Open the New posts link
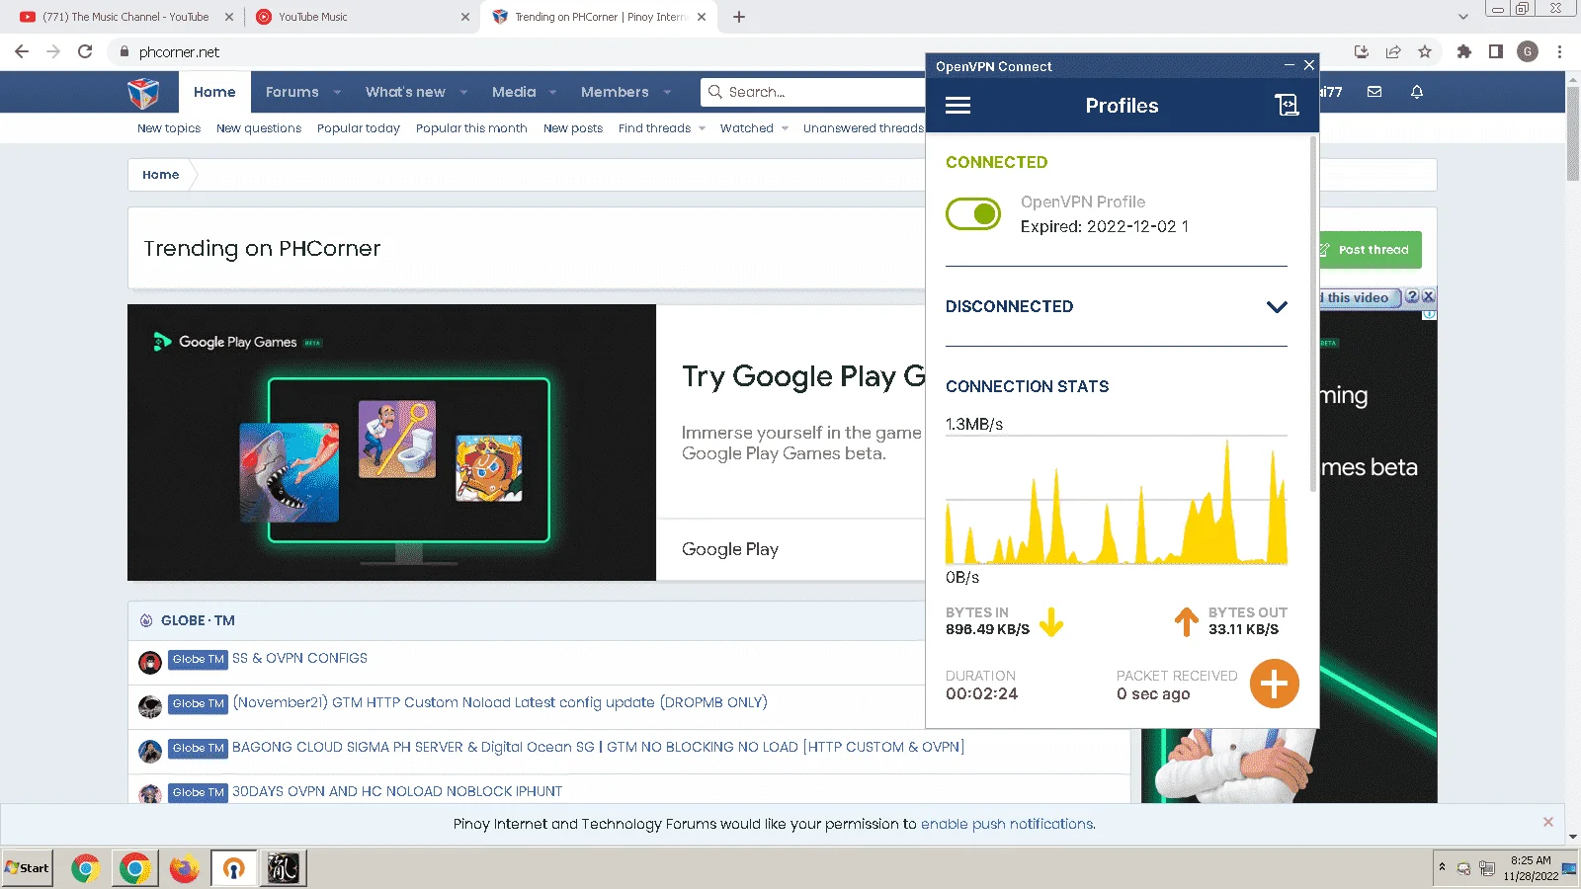The height and width of the screenshot is (889, 1581). tap(573, 128)
